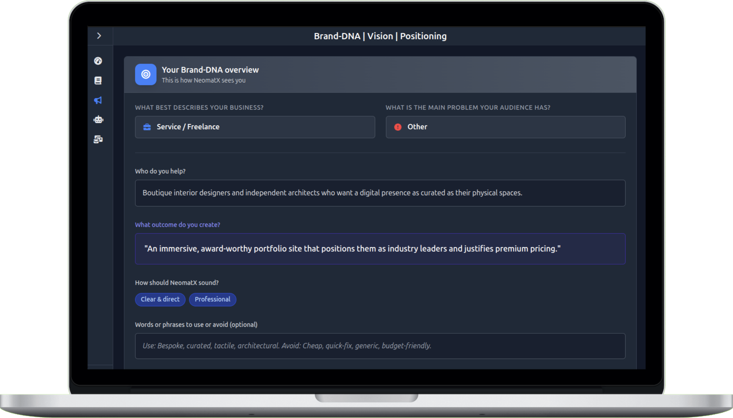Open the library/docs icon in sidebar

(x=98, y=80)
